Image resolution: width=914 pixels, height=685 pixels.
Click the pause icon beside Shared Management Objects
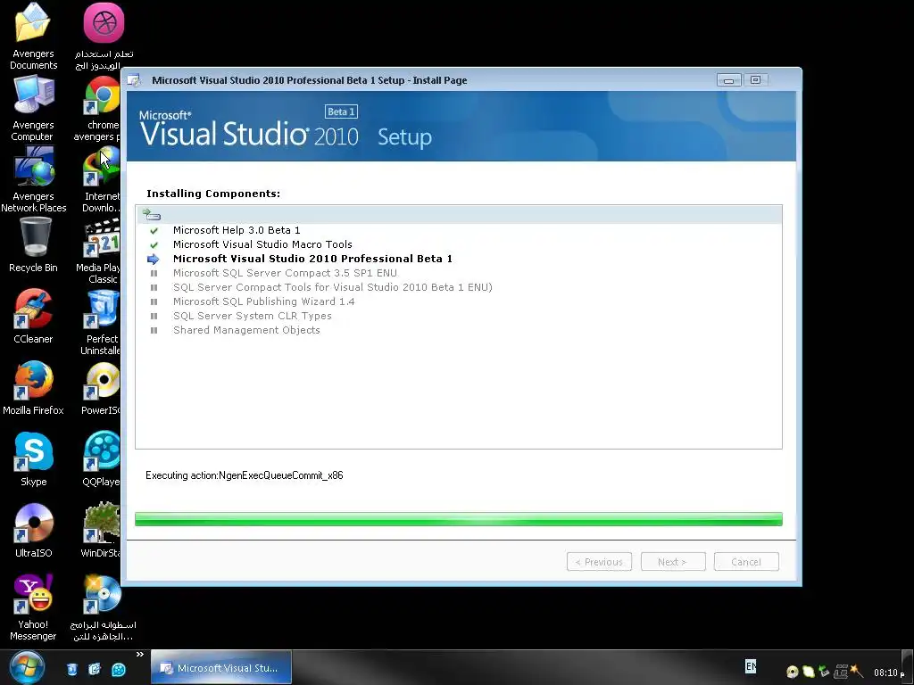coord(154,330)
